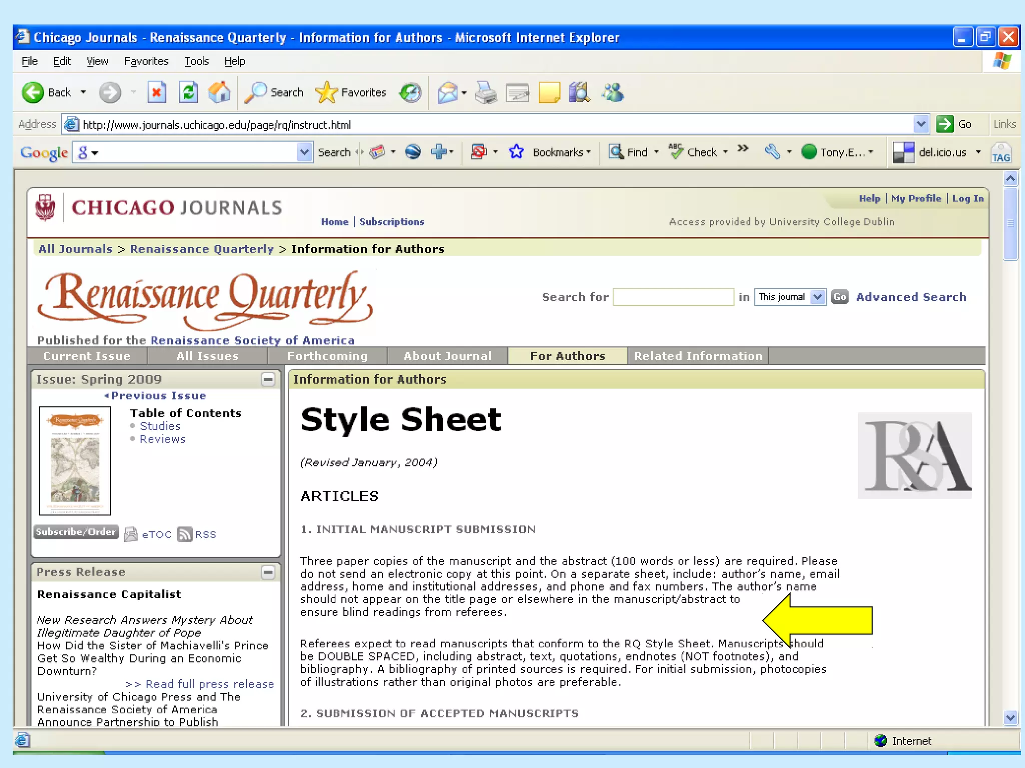Screen dimensions: 1025x768
Task: Click the Mail envelope icon
Action: point(447,92)
